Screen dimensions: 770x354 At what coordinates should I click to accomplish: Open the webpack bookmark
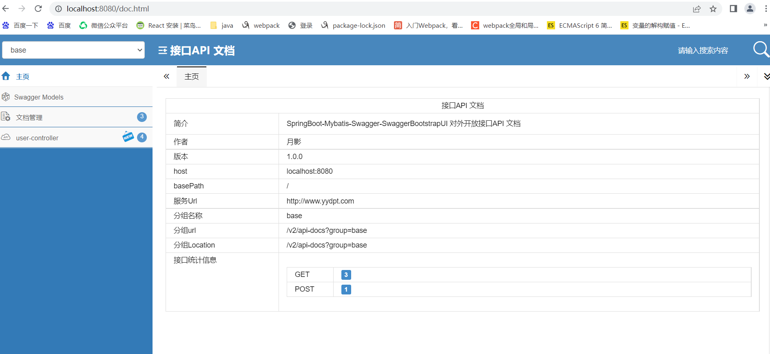click(x=261, y=25)
